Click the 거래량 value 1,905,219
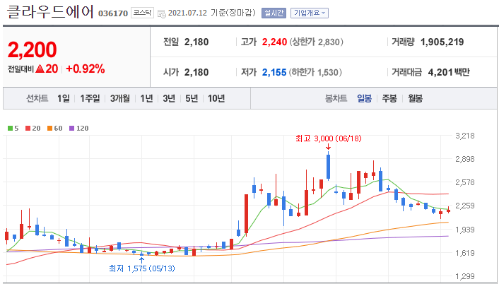This screenshot has height=284, width=499. click(442, 42)
